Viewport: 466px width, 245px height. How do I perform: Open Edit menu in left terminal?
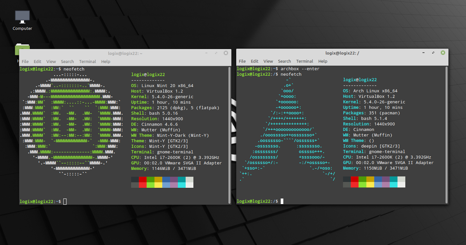pyautogui.click(x=37, y=61)
